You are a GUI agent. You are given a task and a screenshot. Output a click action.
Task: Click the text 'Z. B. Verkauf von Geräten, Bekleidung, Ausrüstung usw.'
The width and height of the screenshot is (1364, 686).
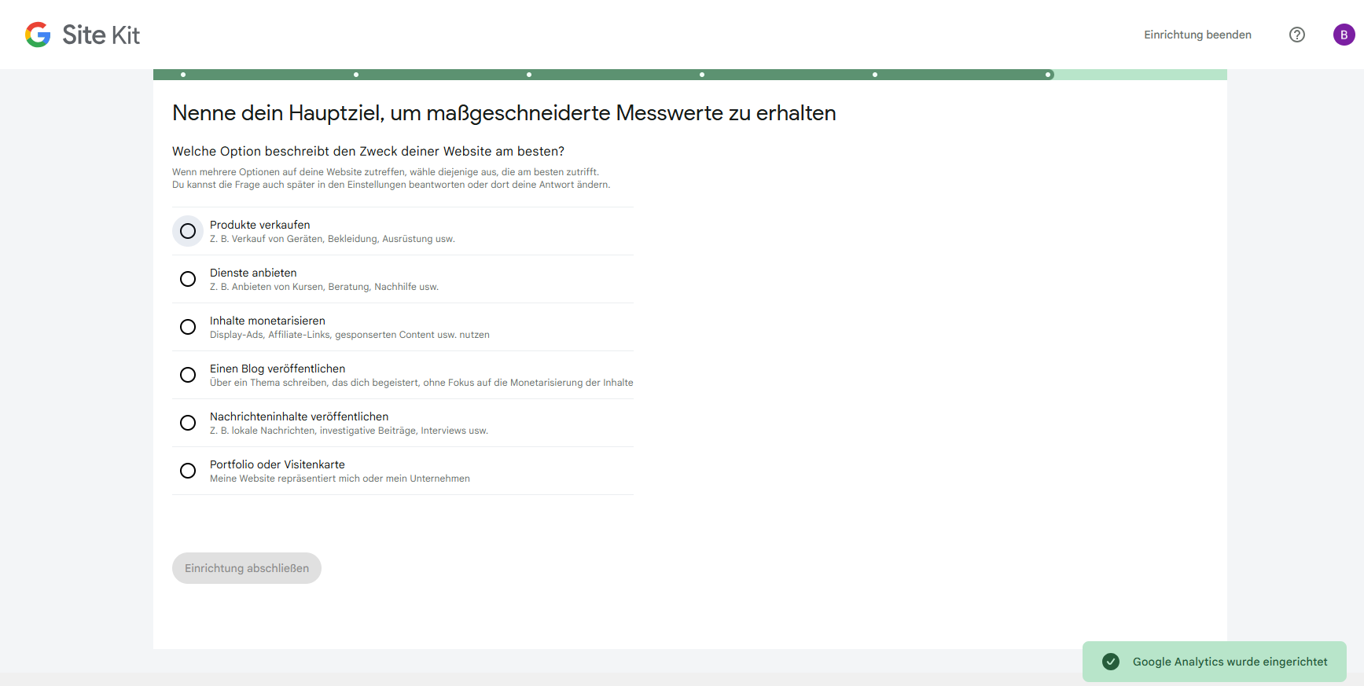pyautogui.click(x=333, y=239)
